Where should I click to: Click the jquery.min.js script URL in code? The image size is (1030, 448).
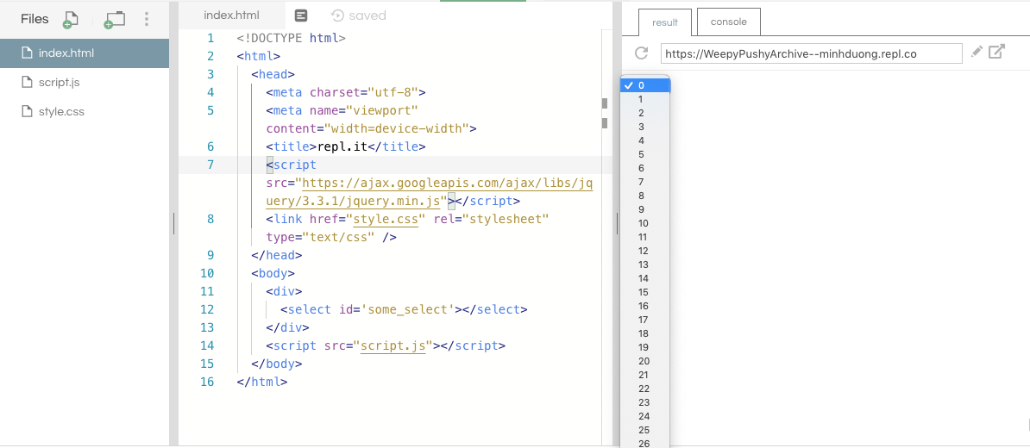430,191
